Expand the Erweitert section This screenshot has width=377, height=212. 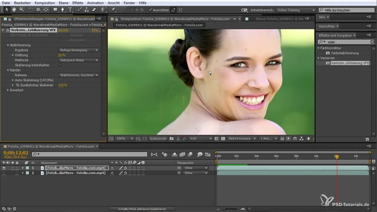tap(8, 90)
